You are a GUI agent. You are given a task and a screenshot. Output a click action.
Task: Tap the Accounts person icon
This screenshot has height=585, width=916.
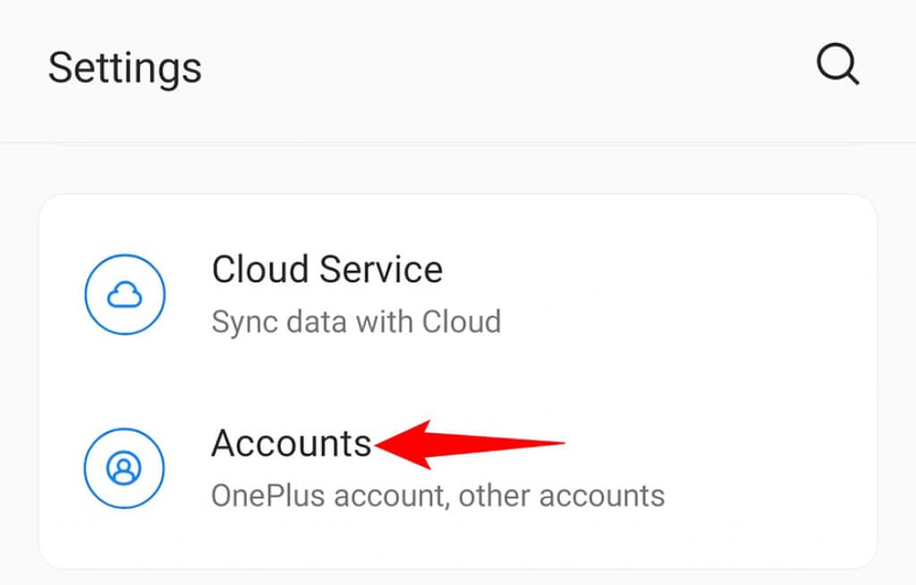124,468
